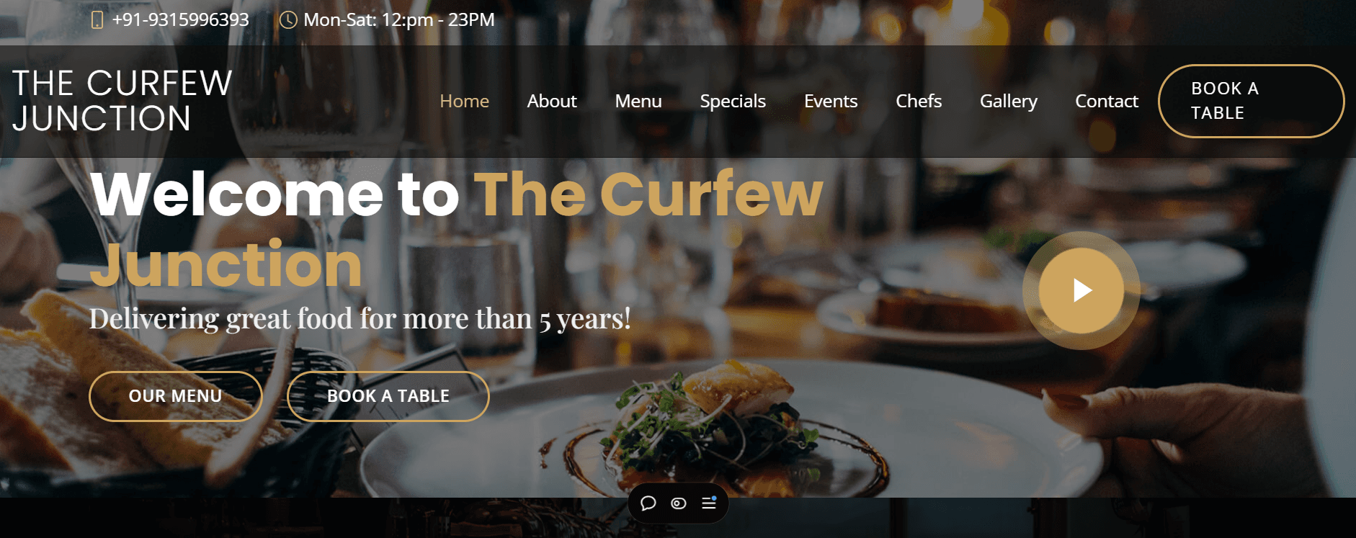1356x538 pixels.
Task: Click the hero BOOK A TABLE button
Action: (x=388, y=396)
